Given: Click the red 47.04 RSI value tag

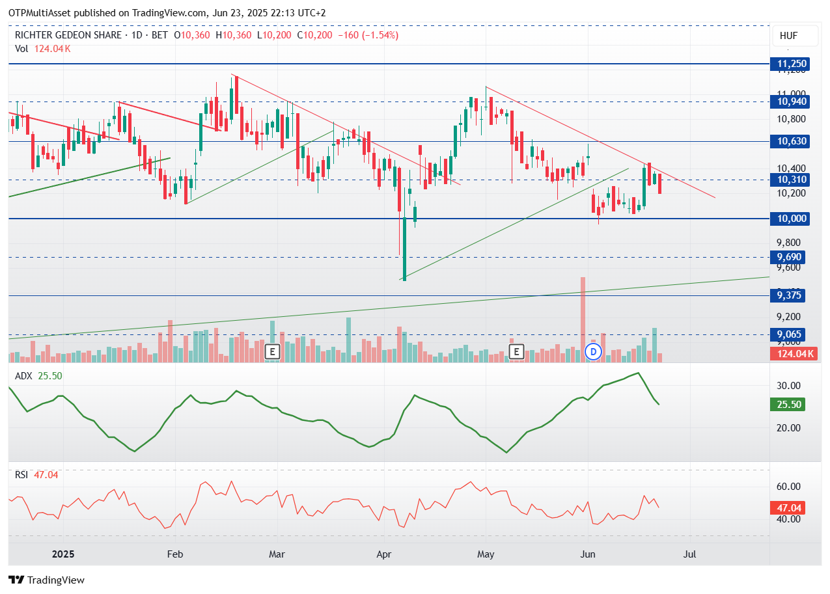Looking at the screenshot, I should pyautogui.click(x=788, y=507).
